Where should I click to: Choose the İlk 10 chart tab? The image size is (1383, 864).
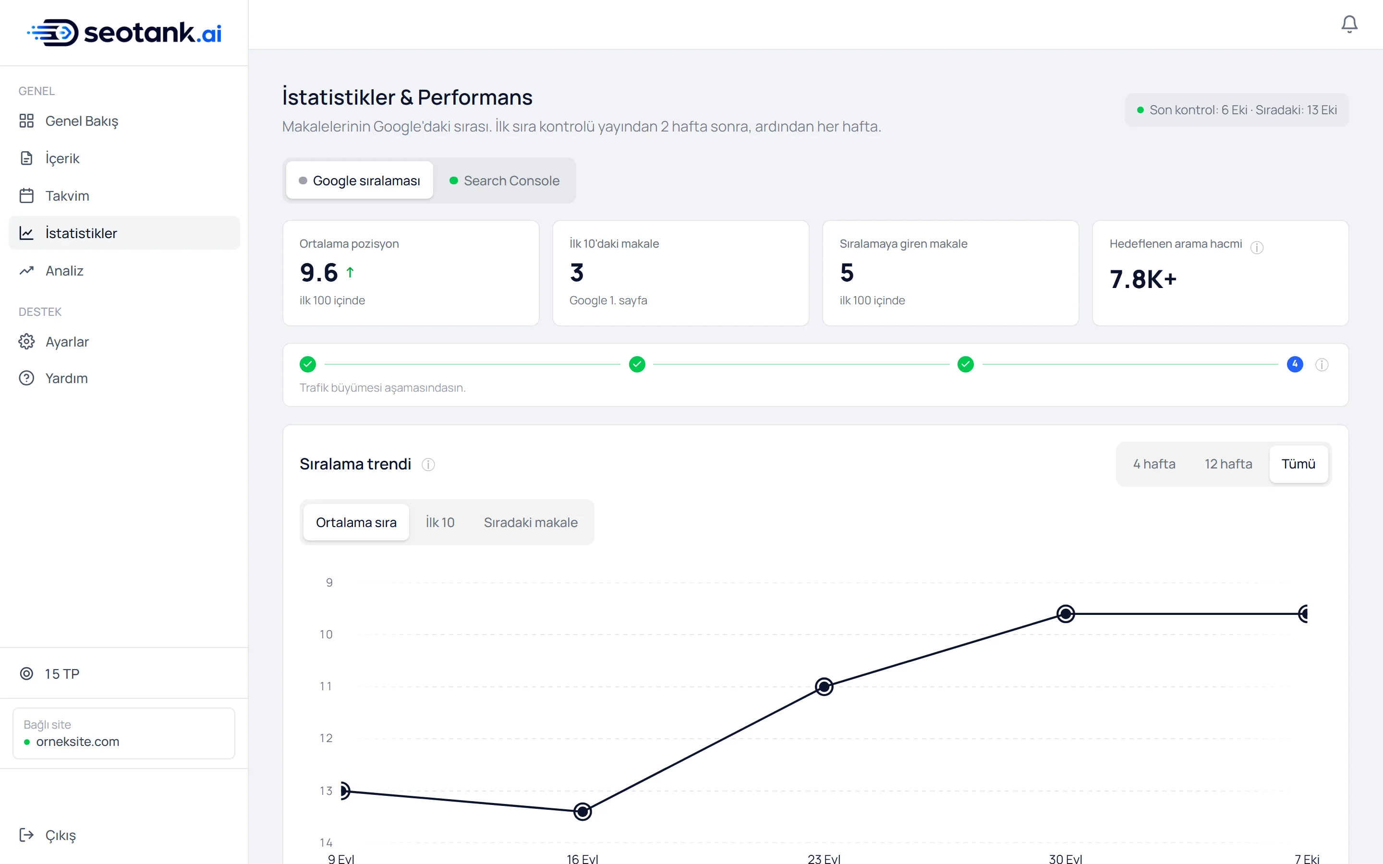click(x=440, y=522)
